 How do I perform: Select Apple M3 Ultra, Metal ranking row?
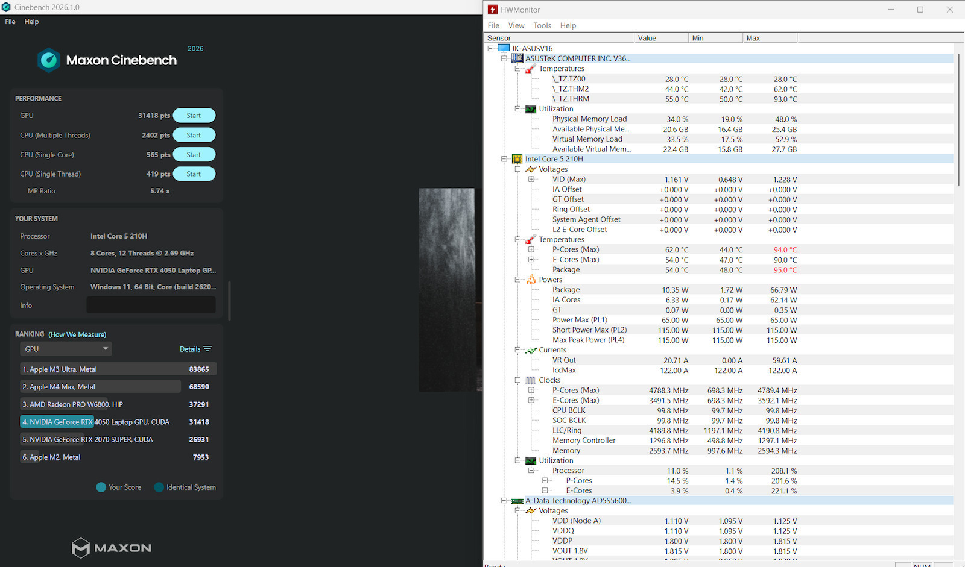click(x=118, y=369)
